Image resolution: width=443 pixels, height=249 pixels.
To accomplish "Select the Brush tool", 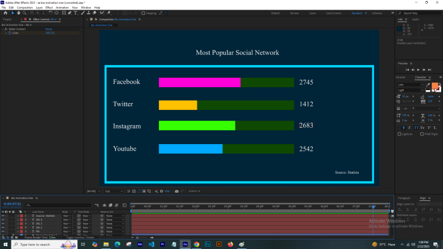I will 83,13.
